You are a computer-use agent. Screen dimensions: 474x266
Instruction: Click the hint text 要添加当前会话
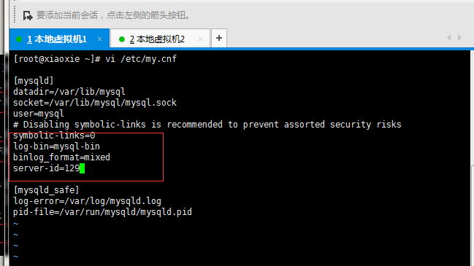point(67,15)
